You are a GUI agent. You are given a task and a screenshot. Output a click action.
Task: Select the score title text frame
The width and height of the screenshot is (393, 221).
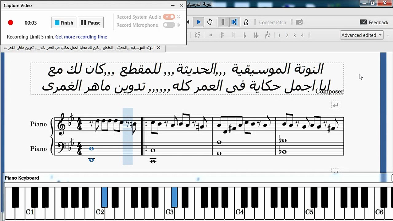click(x=187, y=79)
